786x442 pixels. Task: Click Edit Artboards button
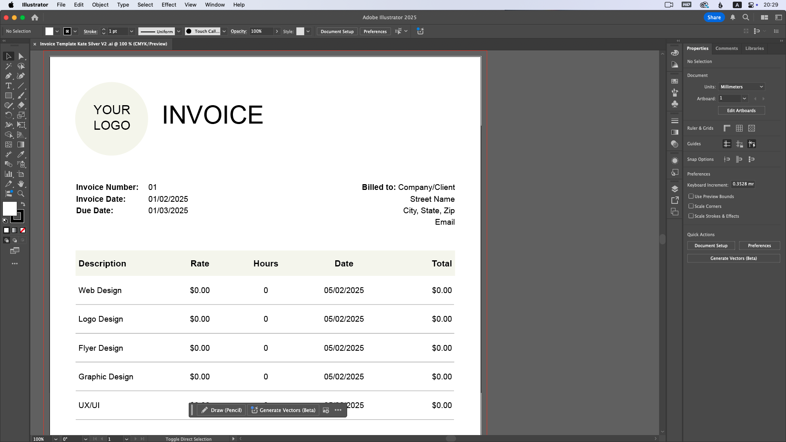click(x=741, y=110)
